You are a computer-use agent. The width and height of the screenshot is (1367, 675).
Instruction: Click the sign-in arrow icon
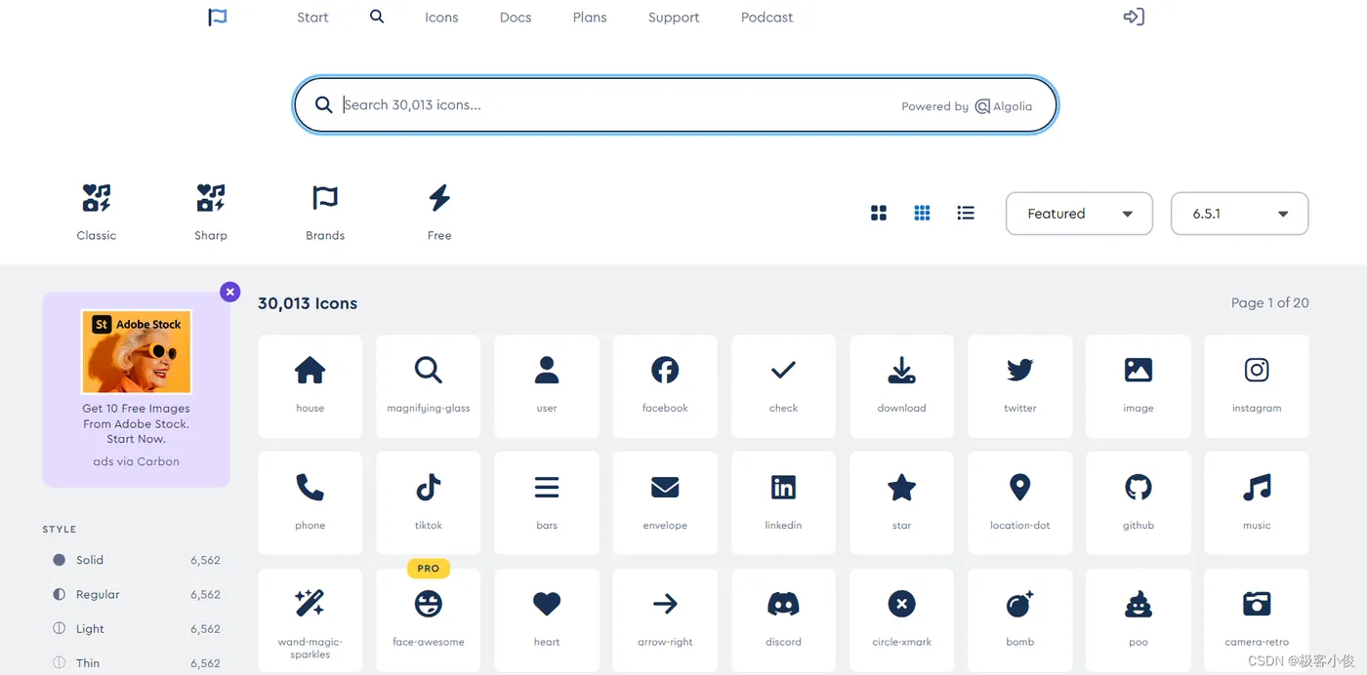click(x=1133, y=17)
